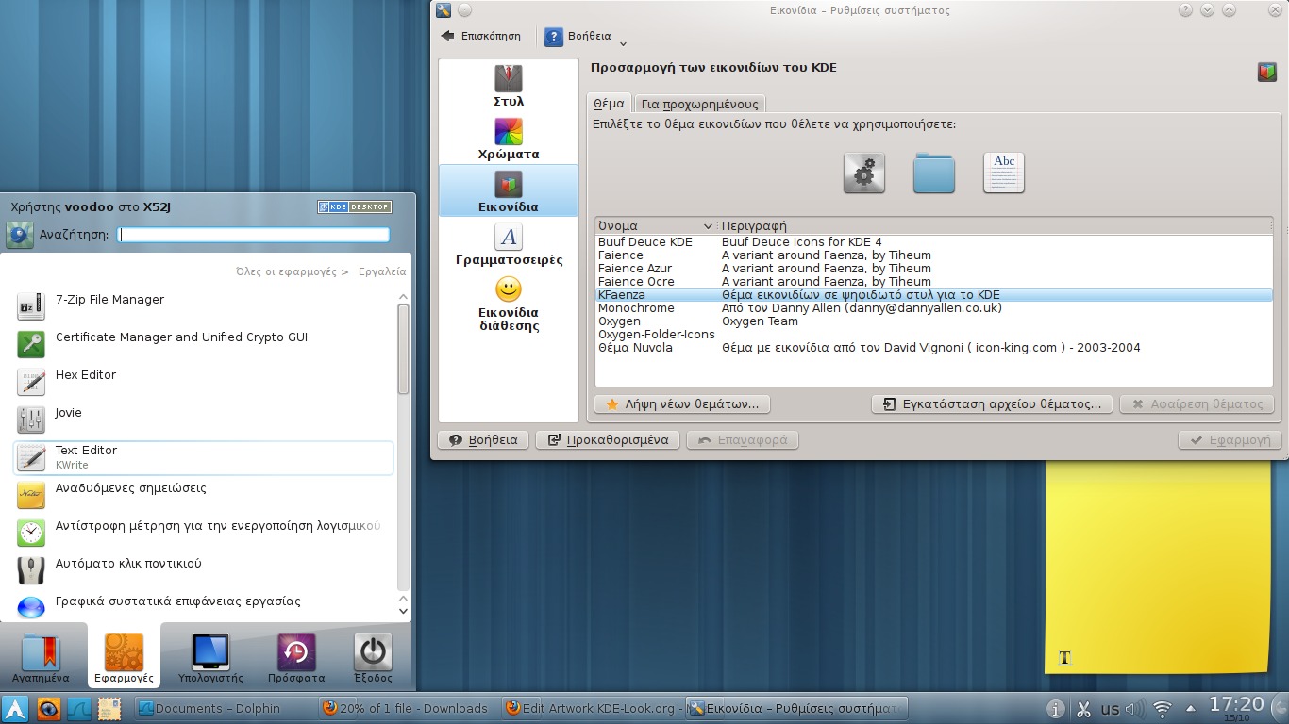Switch to Edit Artwork KDE-Look.org task

(x=591, y=709)
